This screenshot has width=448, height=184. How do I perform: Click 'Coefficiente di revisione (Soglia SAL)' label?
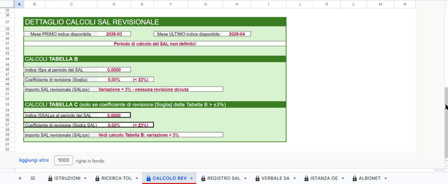61,125
